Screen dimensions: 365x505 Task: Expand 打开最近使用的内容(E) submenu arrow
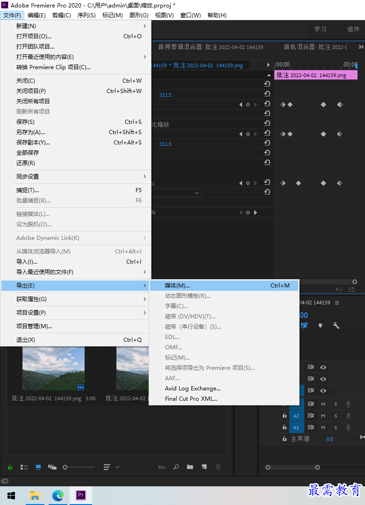click(x=144, y=57)
